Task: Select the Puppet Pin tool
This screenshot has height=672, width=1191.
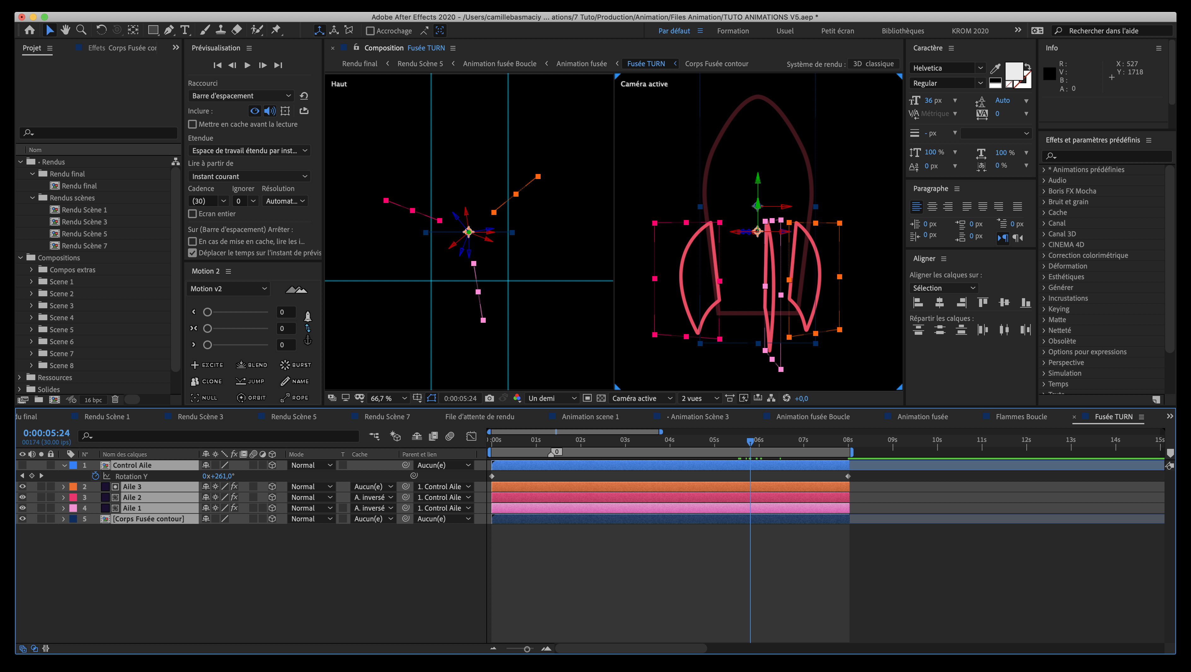Action: 276,30
